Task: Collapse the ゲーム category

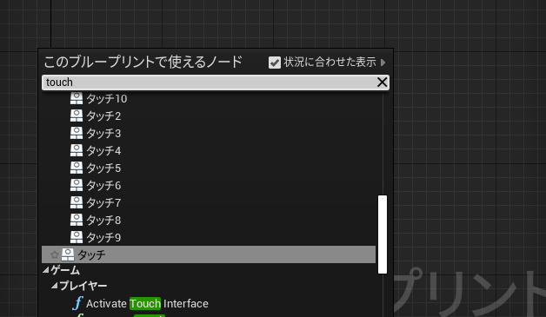Action: click(46, 270)
